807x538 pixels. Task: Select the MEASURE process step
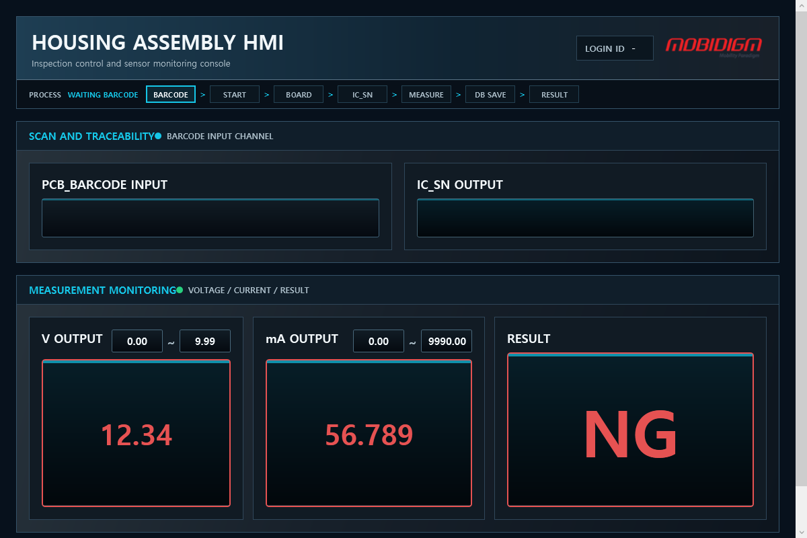[426, 95]
